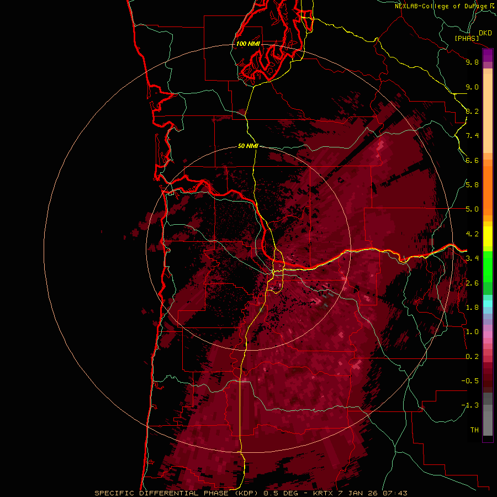The image size is (497, 497).
Task: Click the 6.6 value on the scale
Action: point(472,161)
